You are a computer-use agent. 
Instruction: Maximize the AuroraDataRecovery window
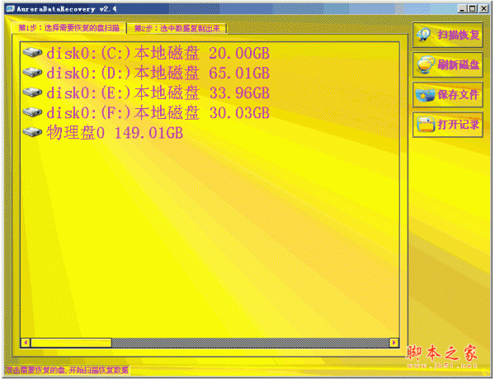tap(473, 9)
